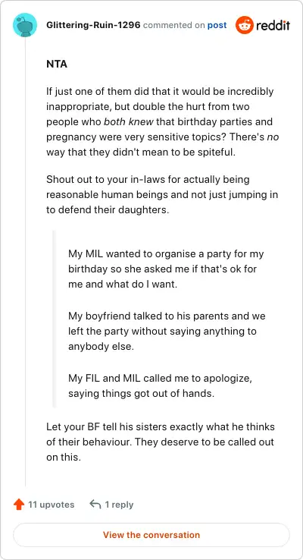Click the 'reddit' wordmark text
Image resolution: width=303 pixels, height=560 pixels.
[x=273, y=25]
